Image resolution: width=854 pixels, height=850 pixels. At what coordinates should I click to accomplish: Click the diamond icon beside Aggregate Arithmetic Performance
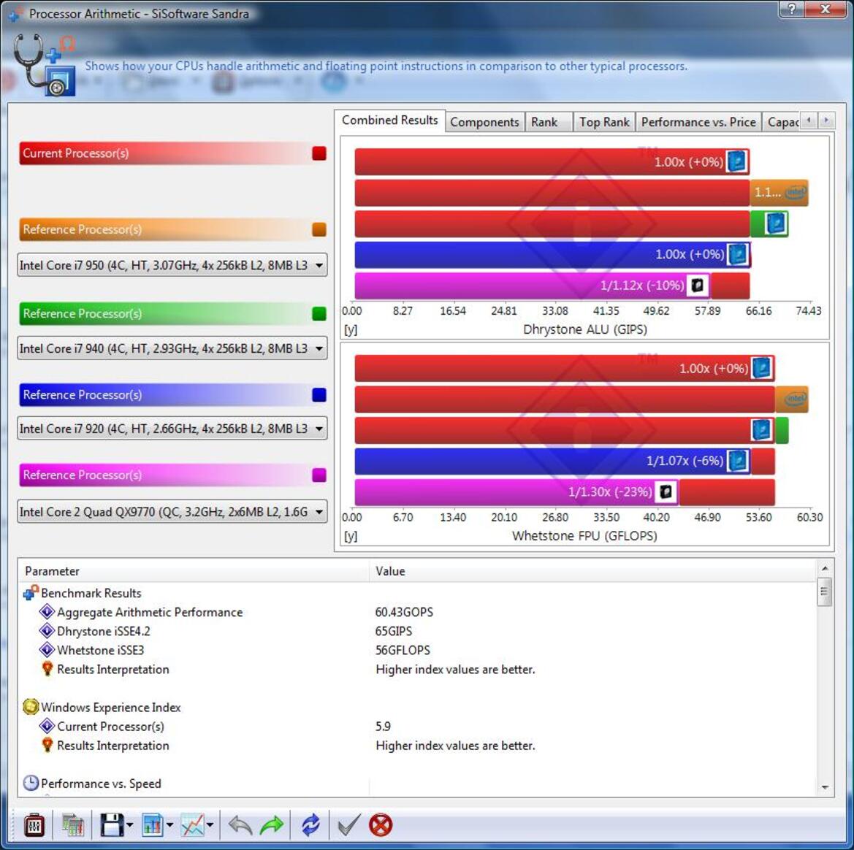click(x=47, y=611)
